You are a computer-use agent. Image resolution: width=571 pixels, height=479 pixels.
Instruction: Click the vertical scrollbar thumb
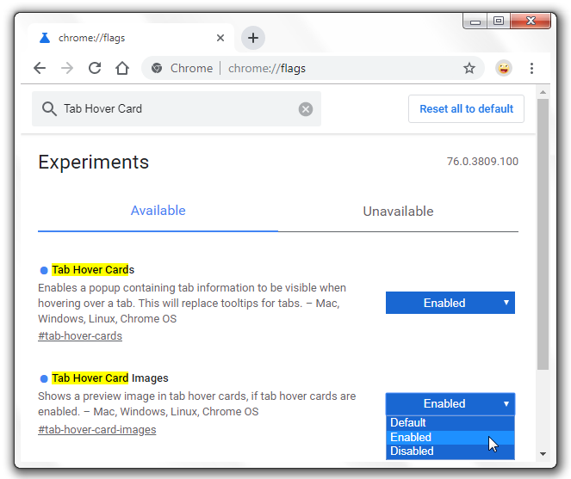pyautogui.click(x=543, y=234)
